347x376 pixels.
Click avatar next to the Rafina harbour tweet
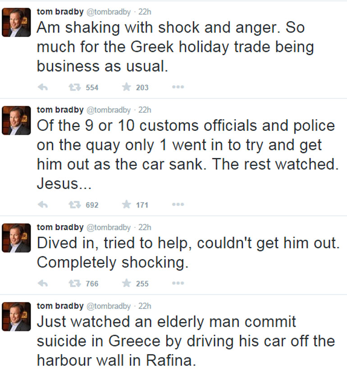coord(16,318)
